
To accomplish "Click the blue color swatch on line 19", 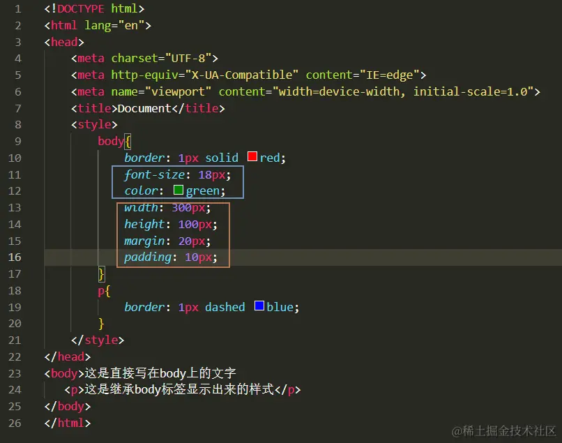I will click(x=259, y=307).
